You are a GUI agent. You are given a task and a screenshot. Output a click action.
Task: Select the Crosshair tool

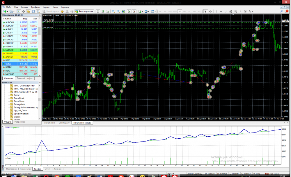coord(210,11)
